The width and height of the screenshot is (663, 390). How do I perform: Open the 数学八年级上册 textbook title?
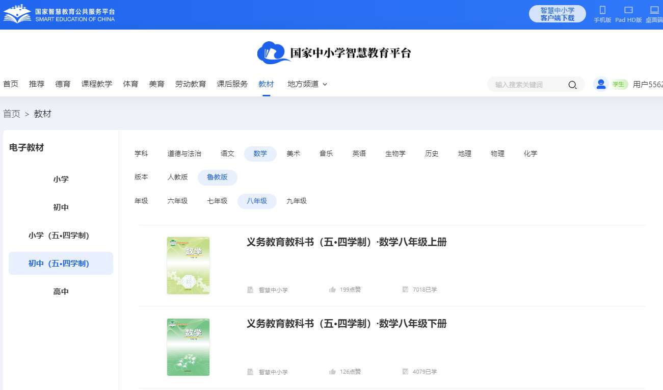tap(347, 242)
